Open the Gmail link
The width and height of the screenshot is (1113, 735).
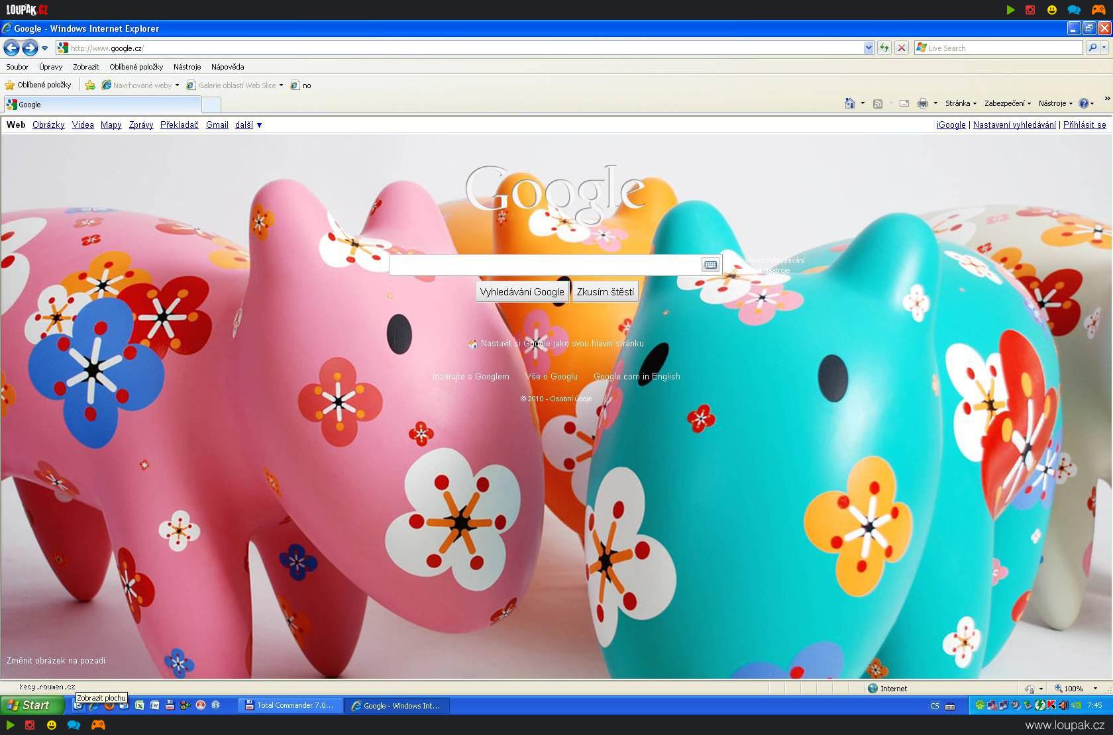click(x=217, y=124)
